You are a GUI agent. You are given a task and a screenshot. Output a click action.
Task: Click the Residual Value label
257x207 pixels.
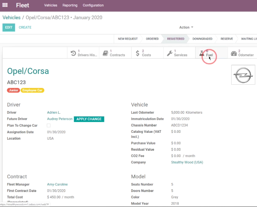(x=143, y=149)
